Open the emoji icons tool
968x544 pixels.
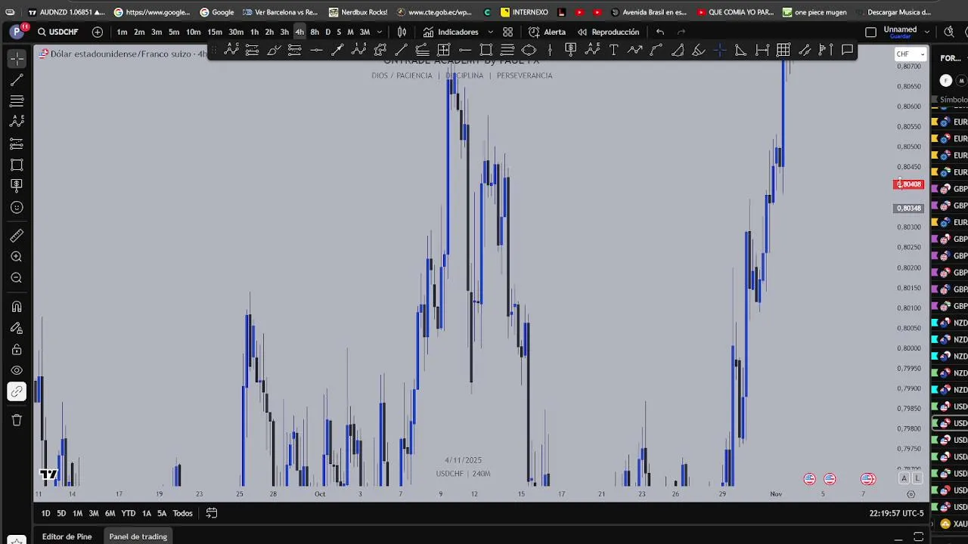point(17,207)
